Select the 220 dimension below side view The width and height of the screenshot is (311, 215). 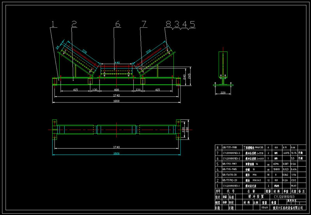(x=223, y=93)
